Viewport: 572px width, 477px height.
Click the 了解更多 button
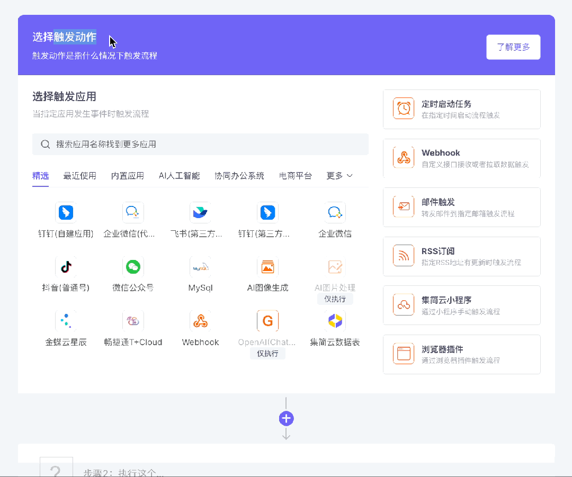pos(513,47)
